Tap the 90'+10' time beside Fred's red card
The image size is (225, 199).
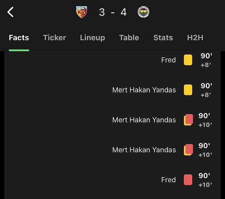coord(205,180)
